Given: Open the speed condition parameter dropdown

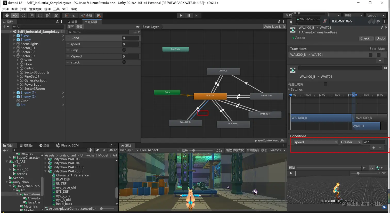Looking at the screenshot, I should click(315, 142).
